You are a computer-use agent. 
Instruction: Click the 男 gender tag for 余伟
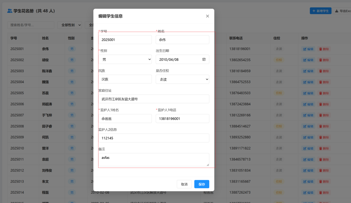click(72, 49)
